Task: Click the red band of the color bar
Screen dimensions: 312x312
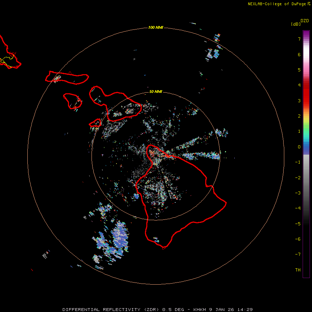Action: click(x=306, y=96)
